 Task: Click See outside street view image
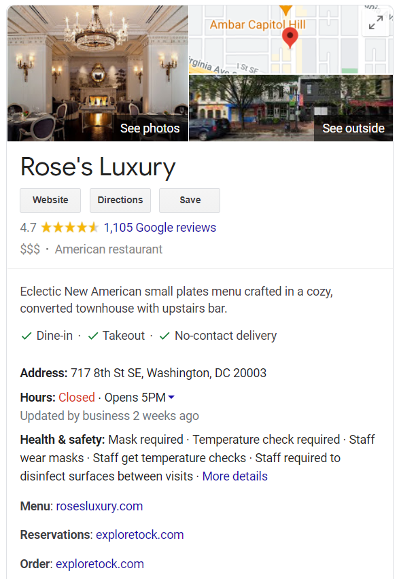(353, 128)
